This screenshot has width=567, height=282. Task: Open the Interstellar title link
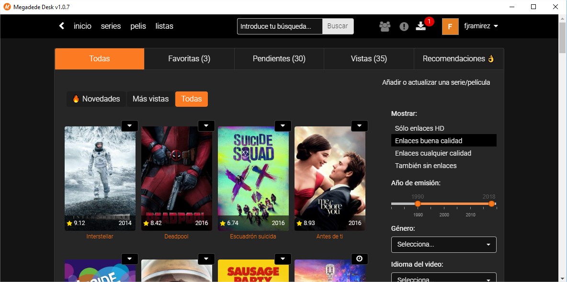100,237
